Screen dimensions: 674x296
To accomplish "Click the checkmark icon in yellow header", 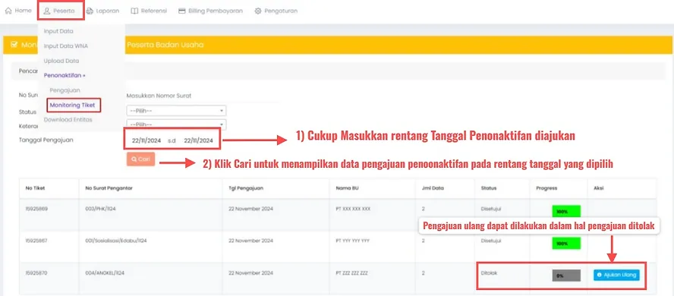I will click(x=14, y=45).
